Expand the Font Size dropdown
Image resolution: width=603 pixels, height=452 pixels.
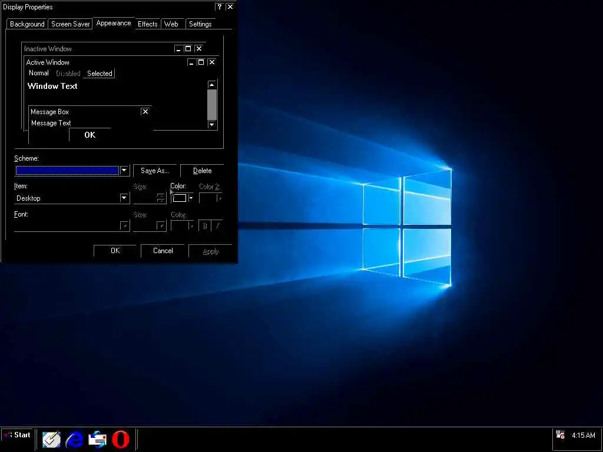[161, 225]
